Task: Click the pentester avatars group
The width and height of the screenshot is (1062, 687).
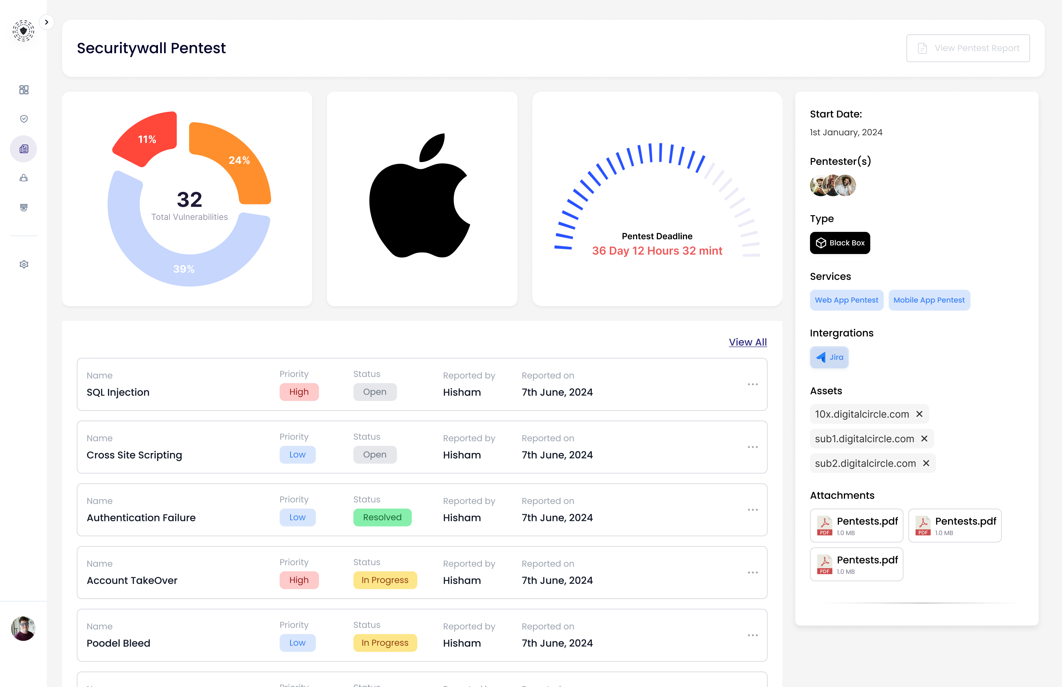Action: pyautogui.click(x=832, y=185)
